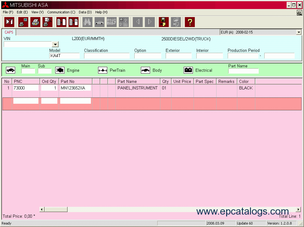The height and width of the screenshot is (227, 304).
Task: Click the greyed binoculars search icon
Action: (87, 22)
